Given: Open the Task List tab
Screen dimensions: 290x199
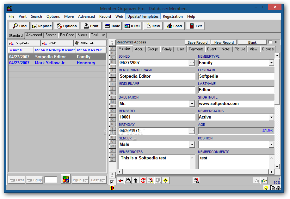Looking at the screenshot, I should (98, 35).
